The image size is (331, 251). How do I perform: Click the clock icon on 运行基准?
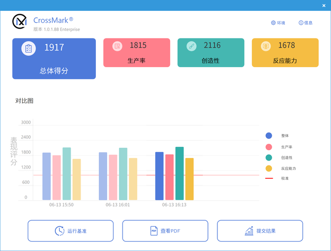point(59,231)
